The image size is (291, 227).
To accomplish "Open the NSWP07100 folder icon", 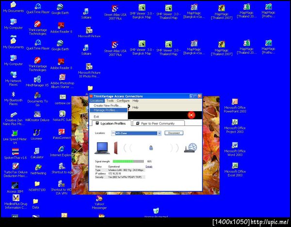I will pos(37,186).
